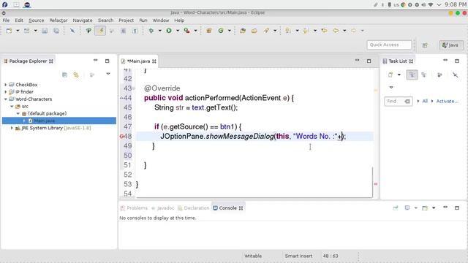Open the New wizard dropdown arrow
The height and width of the screenshot is (263, 468).
[18, 31]
